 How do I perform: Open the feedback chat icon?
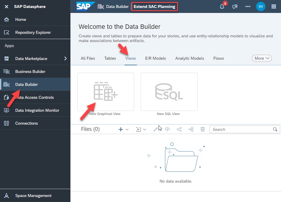(235, 7)
